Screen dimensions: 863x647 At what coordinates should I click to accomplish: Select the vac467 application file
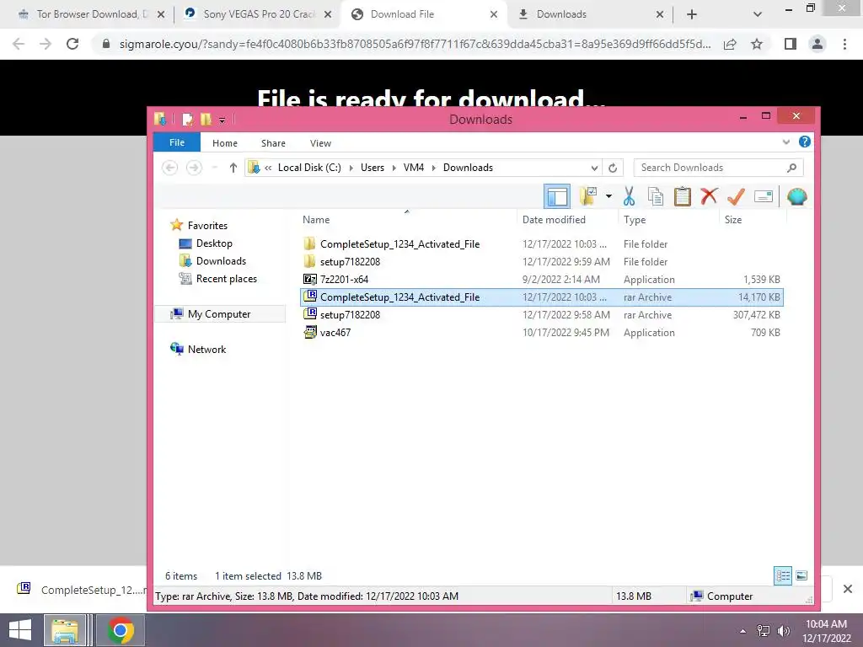542,332
